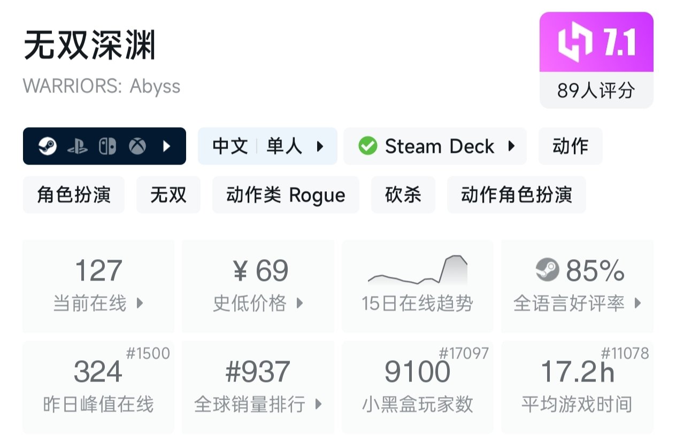Click the Steam icon beside 85%

[547, 270]
